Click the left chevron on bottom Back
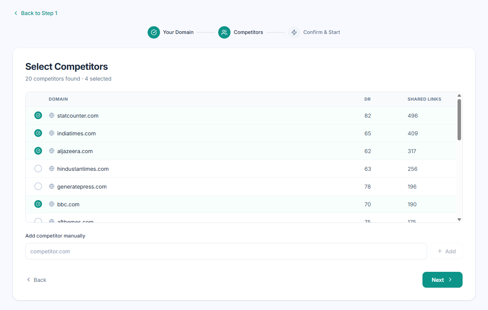The width and height of the screenshot is (488, 310). click(28, 280)
